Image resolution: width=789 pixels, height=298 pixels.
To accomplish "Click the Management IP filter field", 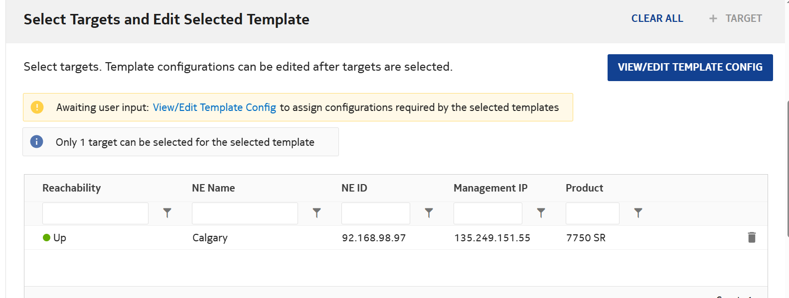I will (x=487, y=213).
